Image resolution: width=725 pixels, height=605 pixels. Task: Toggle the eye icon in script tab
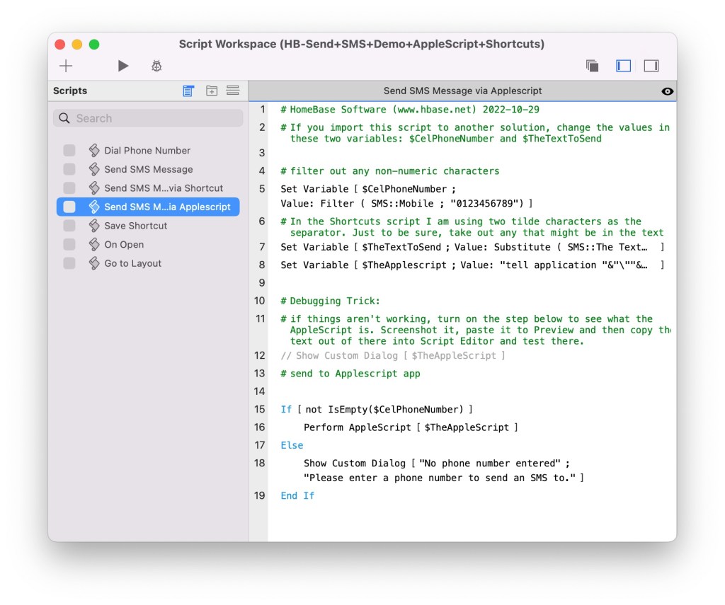click(x=667, y=91)
